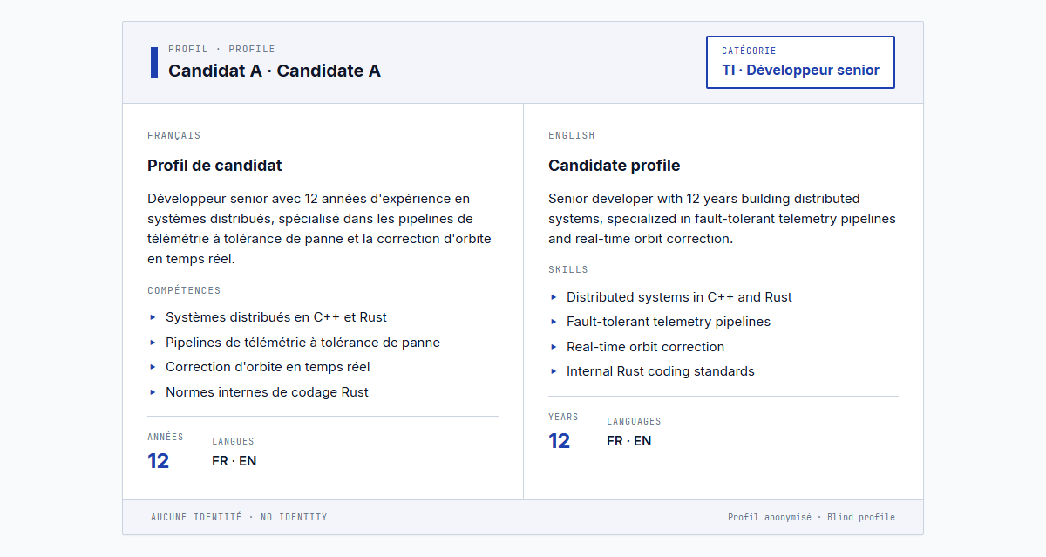
Task: Click the "ENGLISH" section label
Action: click(571, 135)
